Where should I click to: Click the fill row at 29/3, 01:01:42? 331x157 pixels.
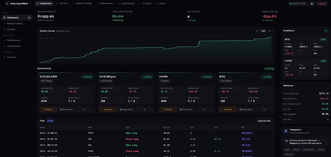156,139
